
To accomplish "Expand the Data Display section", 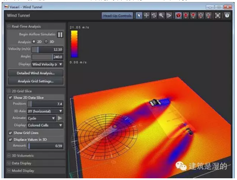I will point(9,163).
